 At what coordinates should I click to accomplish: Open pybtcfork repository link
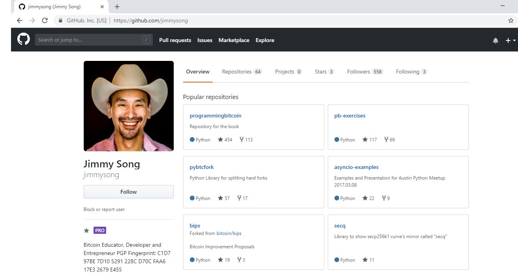pyautogui.click(x=202, y=167)
